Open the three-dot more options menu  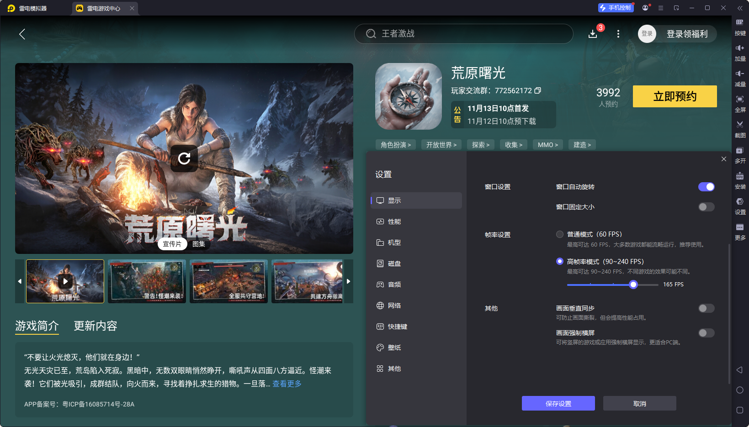618,34
